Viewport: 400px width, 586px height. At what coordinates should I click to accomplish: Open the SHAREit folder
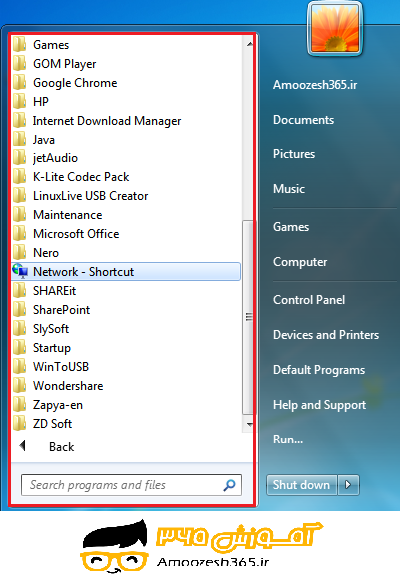126,291
